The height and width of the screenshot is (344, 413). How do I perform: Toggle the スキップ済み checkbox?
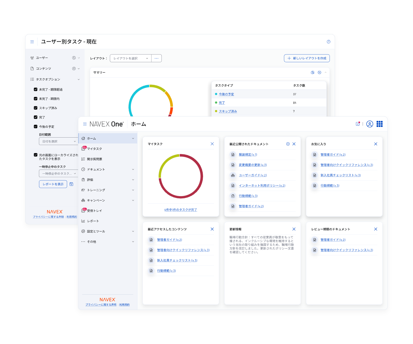coord(36,108)
